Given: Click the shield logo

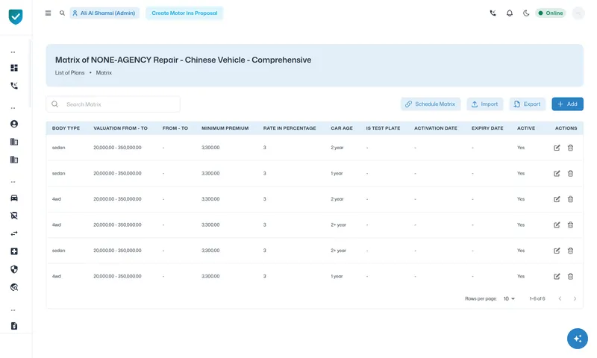Looking at the screenshot, I should coord(16,16).
